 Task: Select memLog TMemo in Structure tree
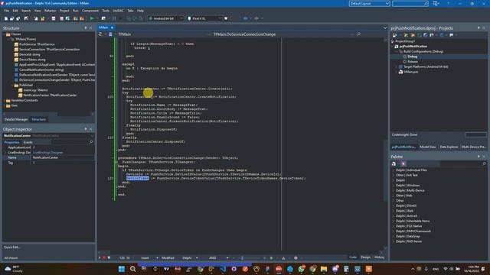[x=35, y=90]
